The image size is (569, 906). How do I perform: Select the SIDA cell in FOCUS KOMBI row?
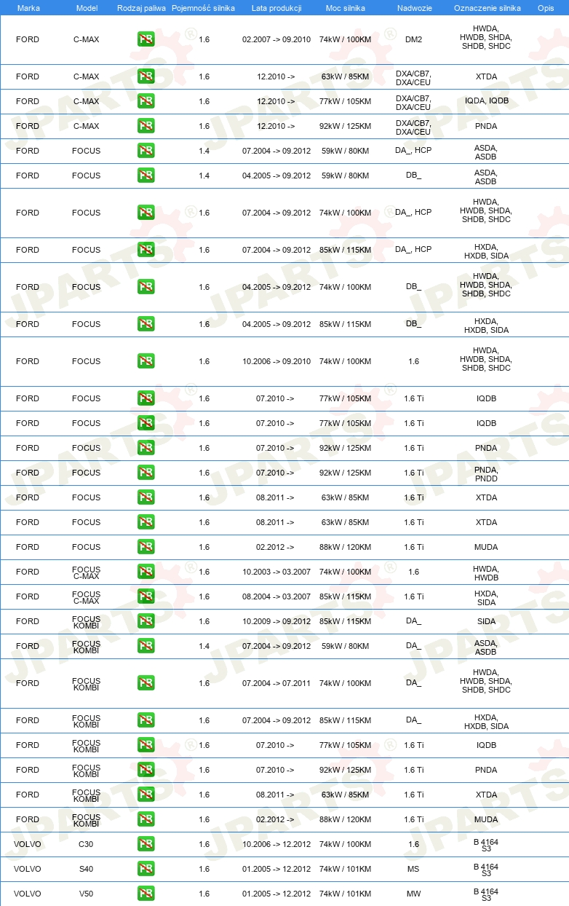pos(486,621)
